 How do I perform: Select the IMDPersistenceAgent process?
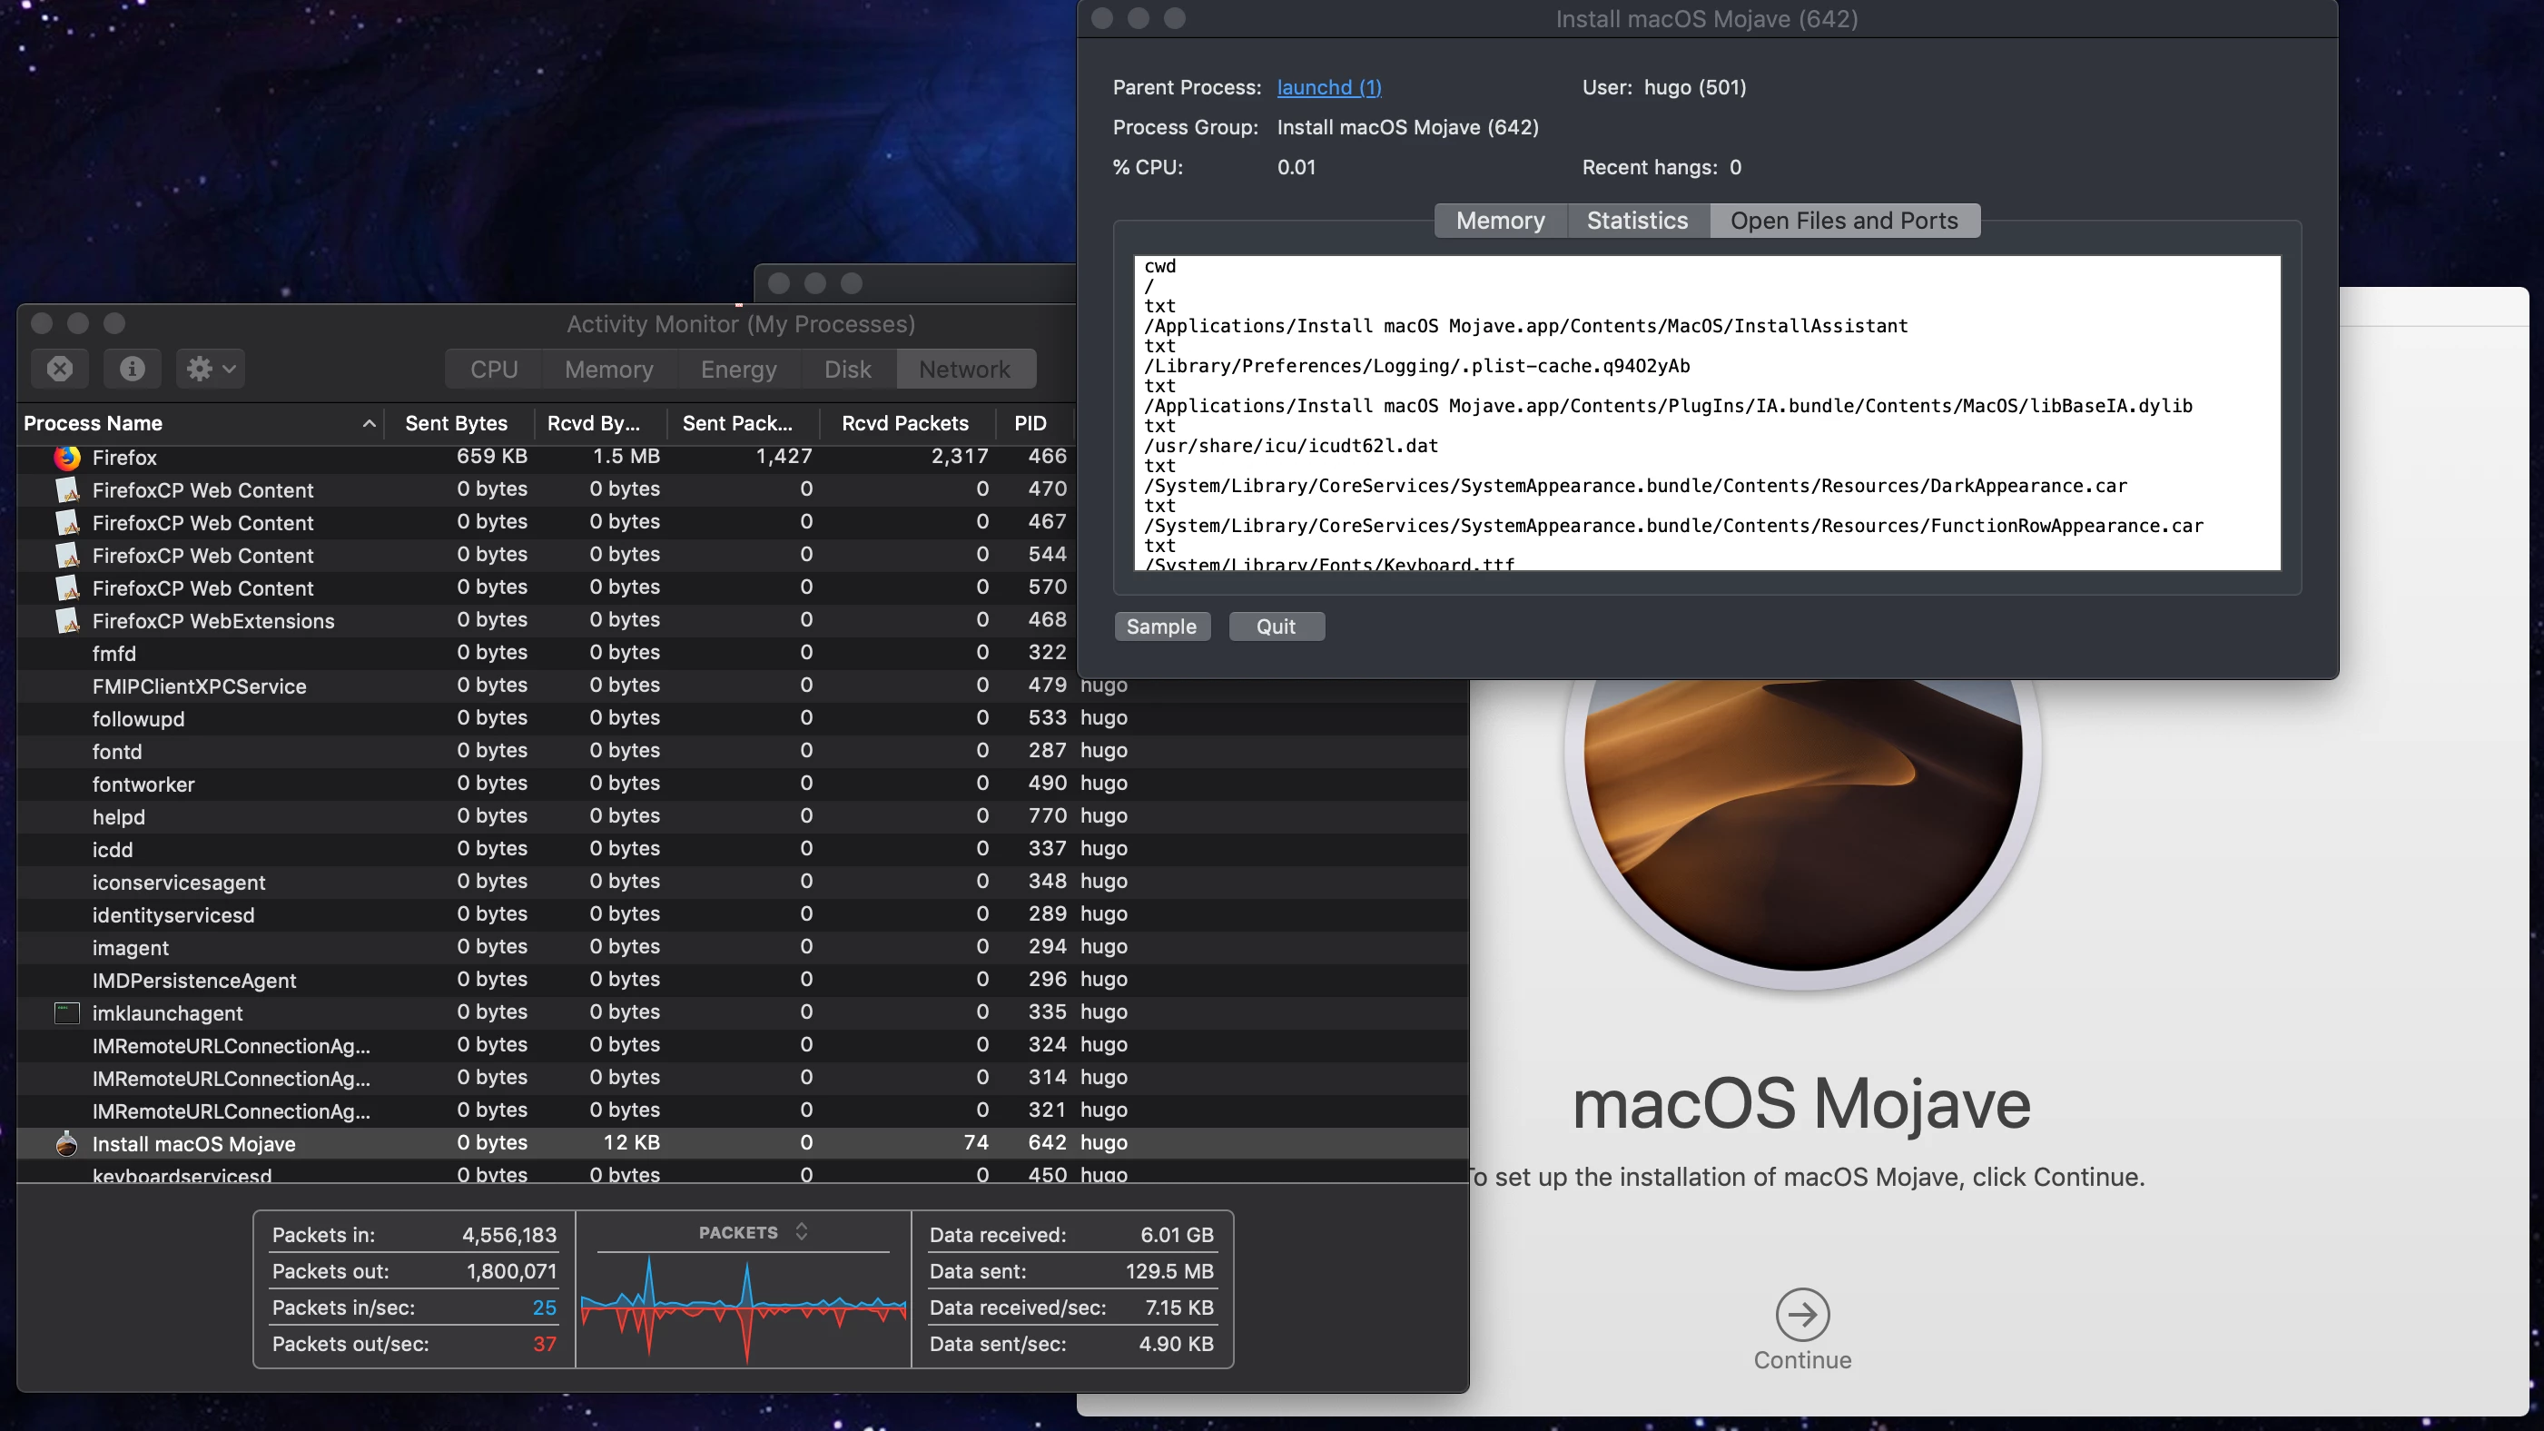pos(743,979)
